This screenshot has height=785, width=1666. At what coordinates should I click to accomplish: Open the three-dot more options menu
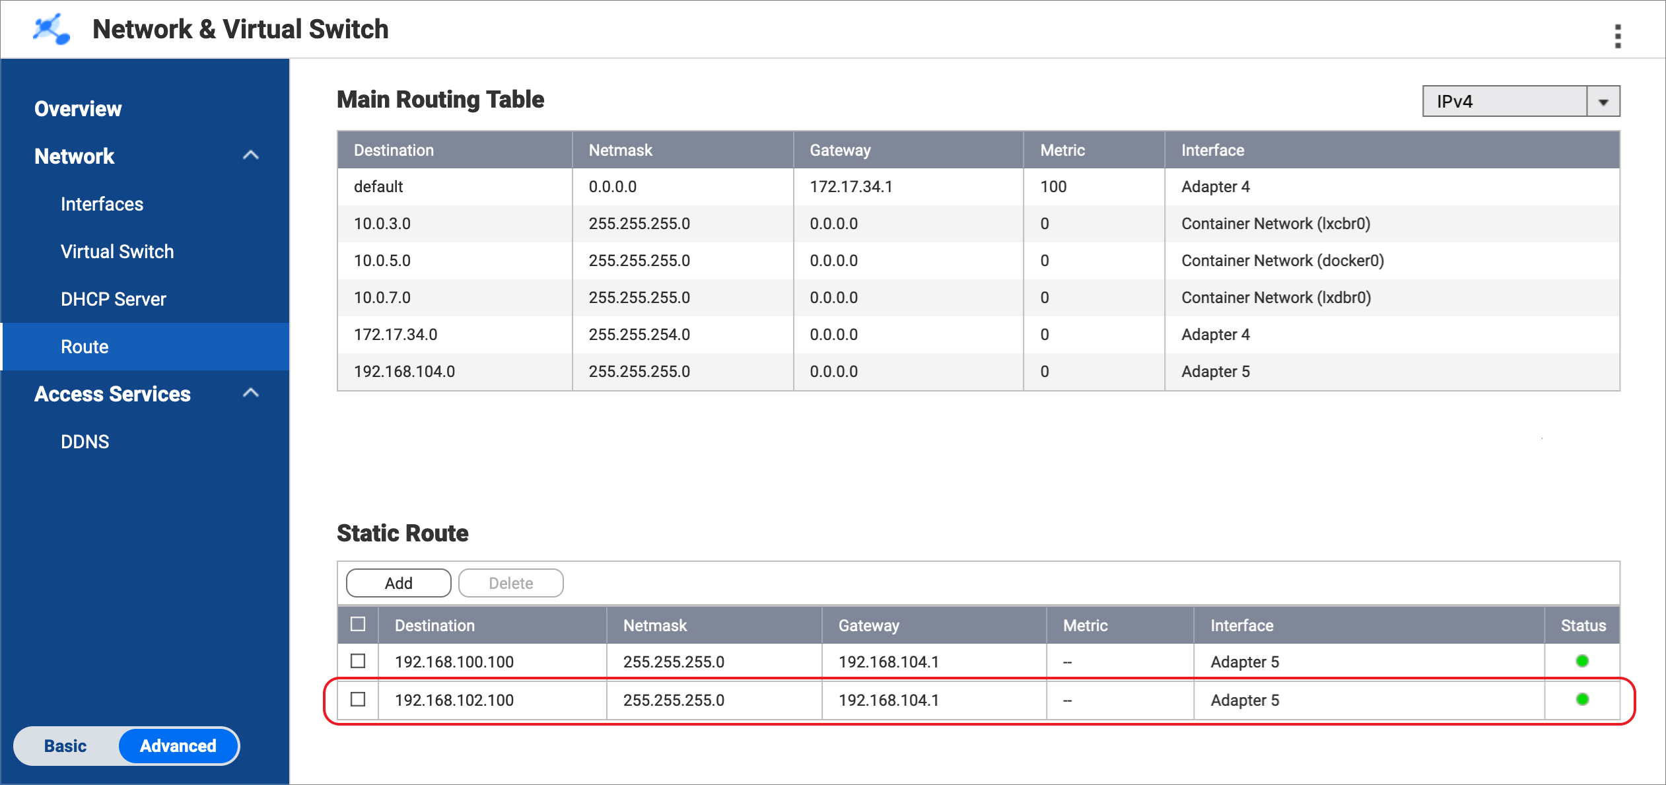(1617, 36)
